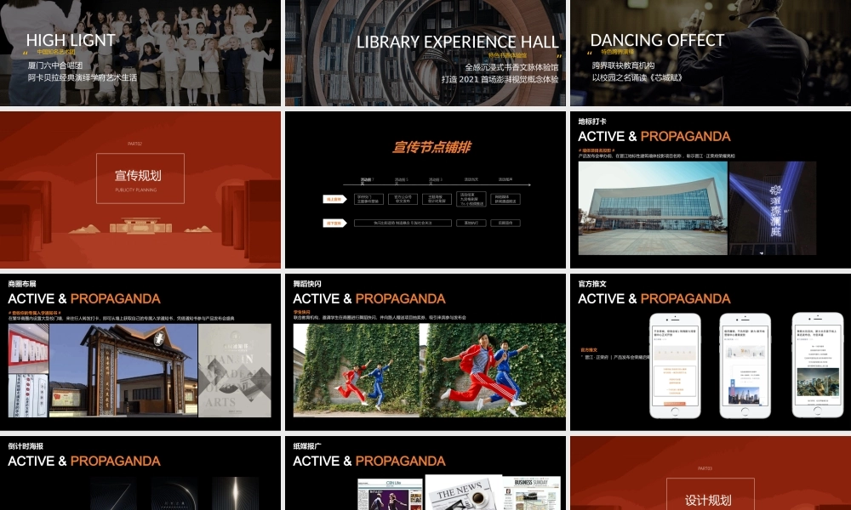Click the BUSINESS SUNDAY newspaper image
Viewport: 851px width, 510px height.
530,494
